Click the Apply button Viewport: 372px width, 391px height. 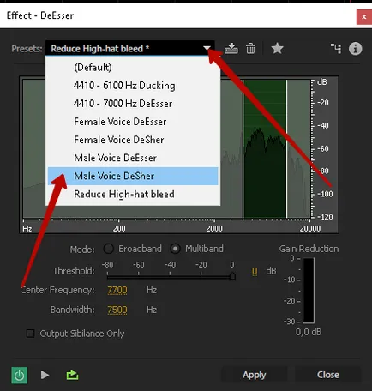[x=254, y=375]
